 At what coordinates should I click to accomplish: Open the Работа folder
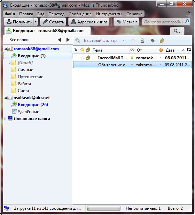(24, 84)
